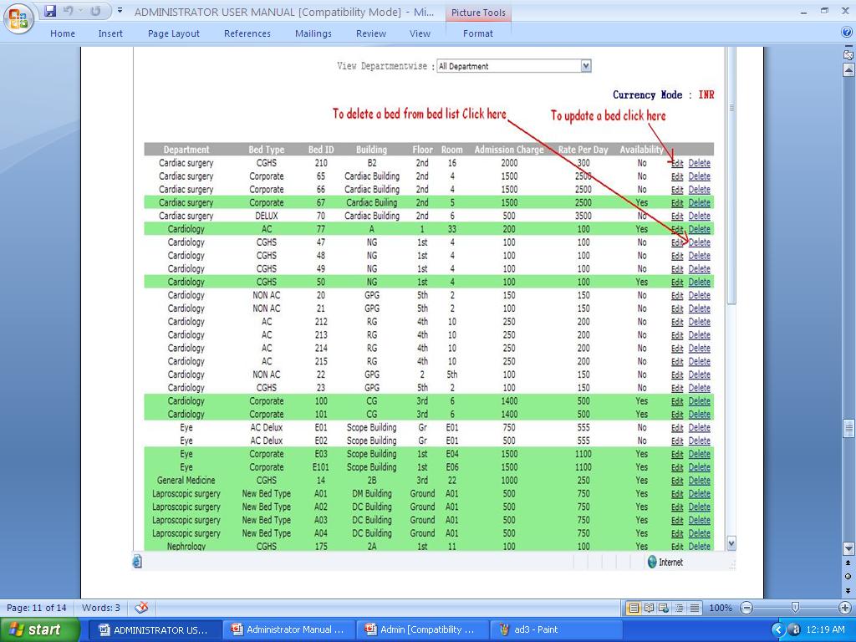Open Customize Quick Access Toolbar dropdown
Image resolution: width=856 pixels, height=642 pixels.
[120, 10]
